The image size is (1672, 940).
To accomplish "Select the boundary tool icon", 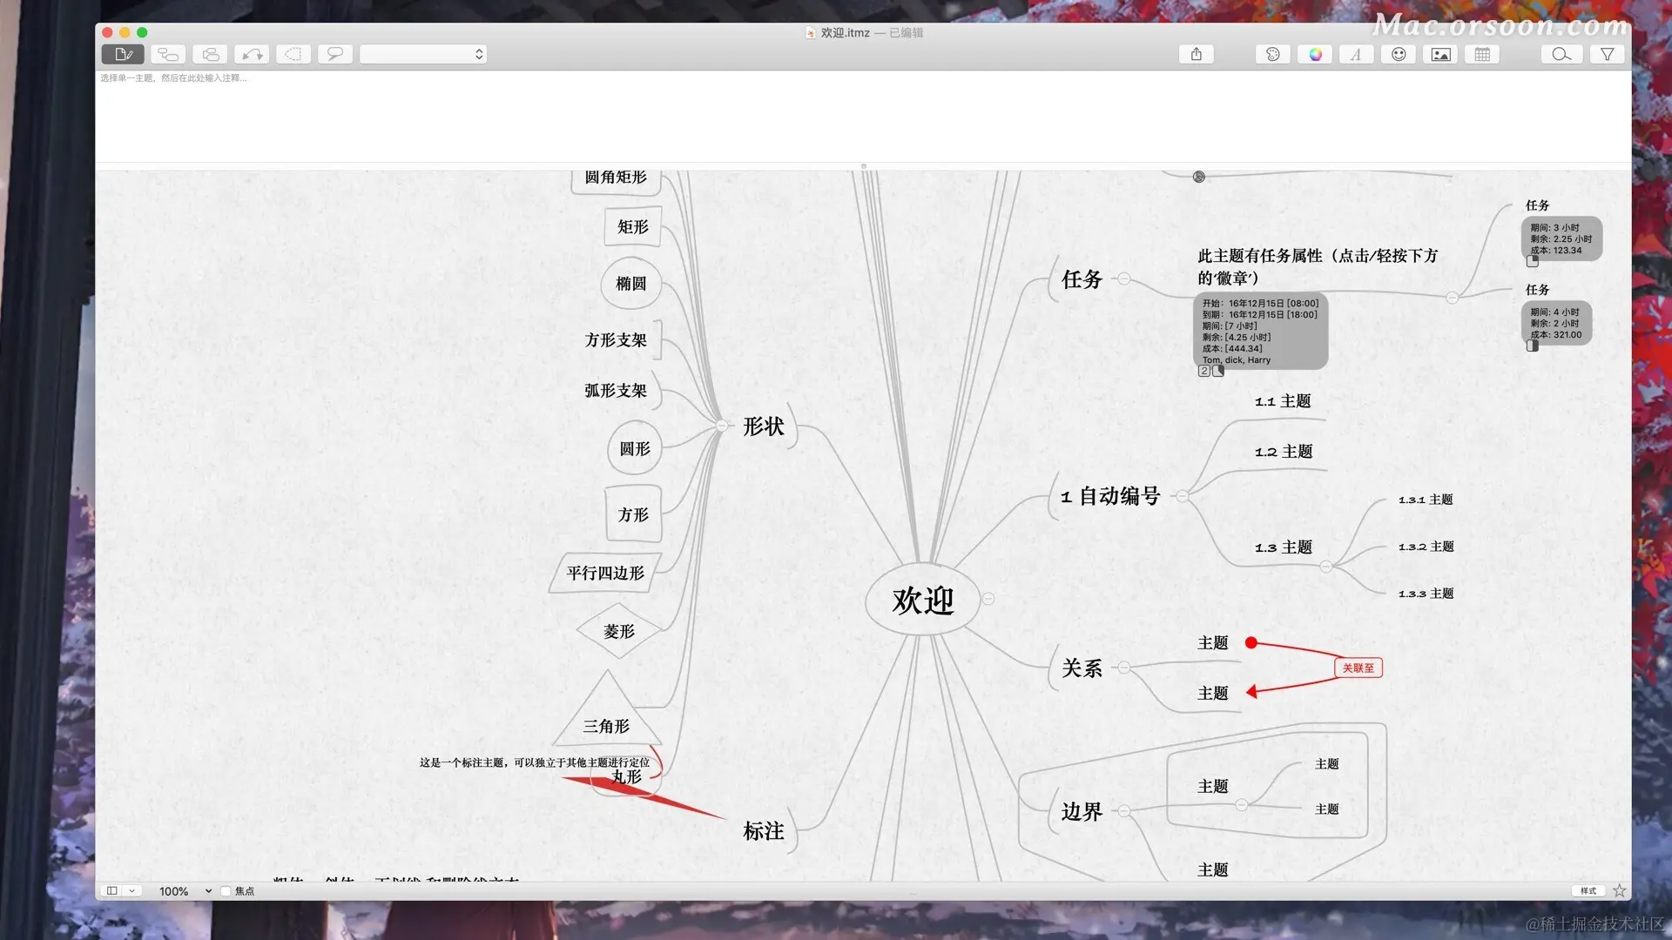I will click(x=293, y=54).
